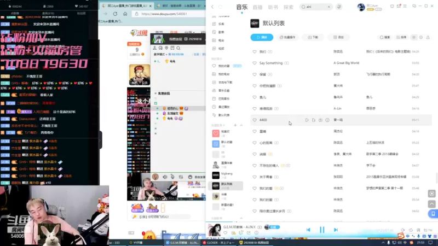
Task: Switch to mini mode via the title bar icon
Action: (414, 6)
